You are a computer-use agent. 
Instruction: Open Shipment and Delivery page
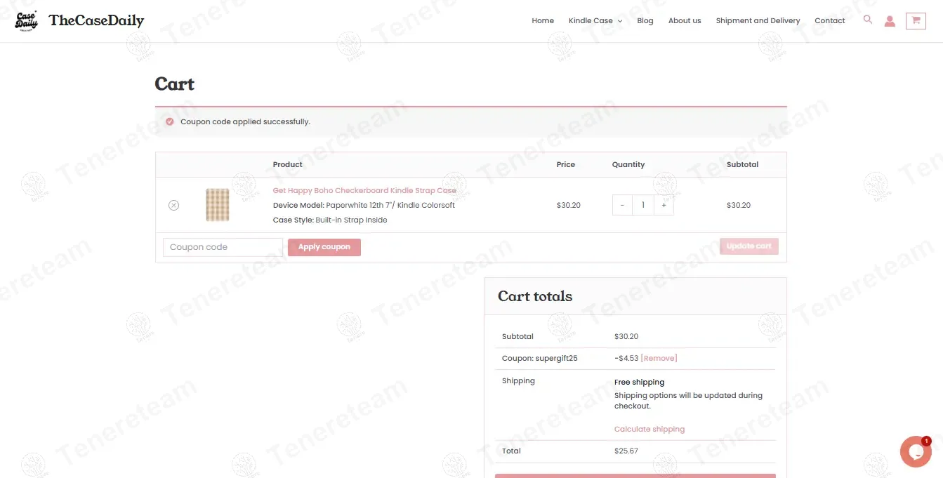[x=758, y=21]
